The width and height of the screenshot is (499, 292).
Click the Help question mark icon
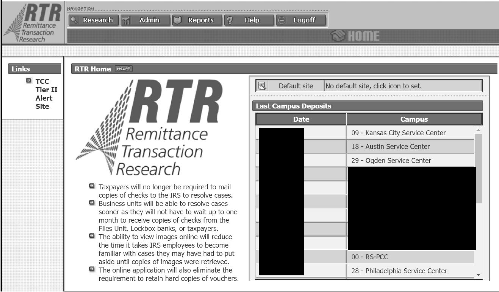tap(230, 20)
